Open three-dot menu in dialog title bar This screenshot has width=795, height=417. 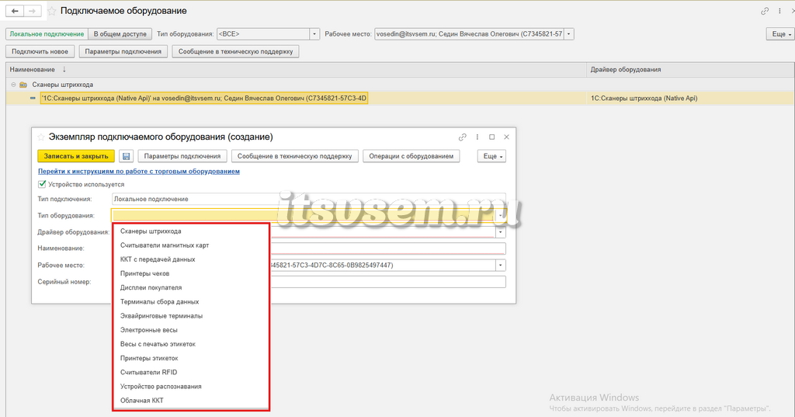(x=477, y=137)
